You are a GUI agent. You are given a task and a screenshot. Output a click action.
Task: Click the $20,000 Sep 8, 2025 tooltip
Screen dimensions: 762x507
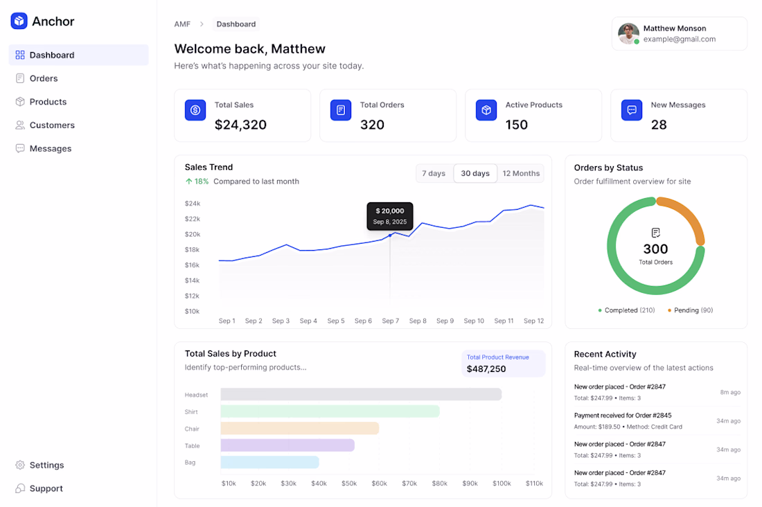390,216
